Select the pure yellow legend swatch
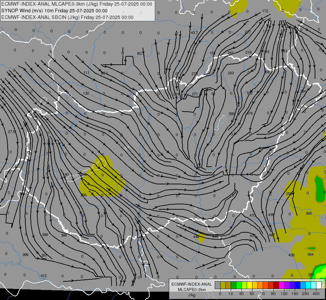 [249, 285]
